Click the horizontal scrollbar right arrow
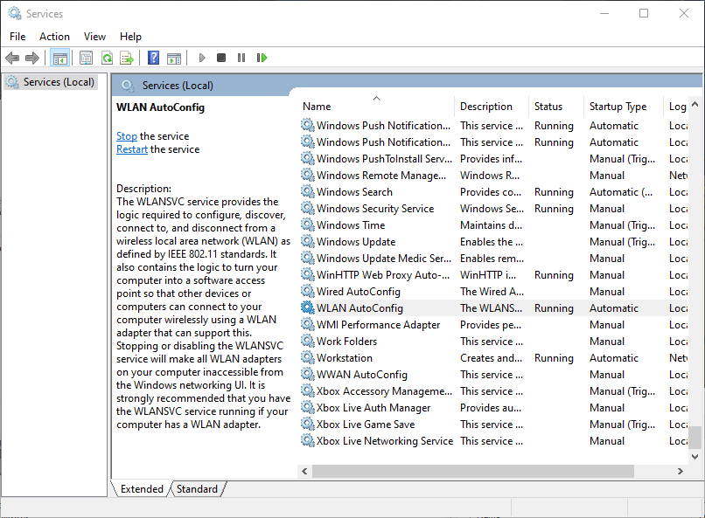 [681, 471]
